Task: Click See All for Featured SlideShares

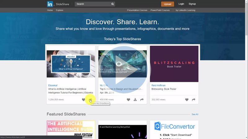Action: (x=195, y=114)
